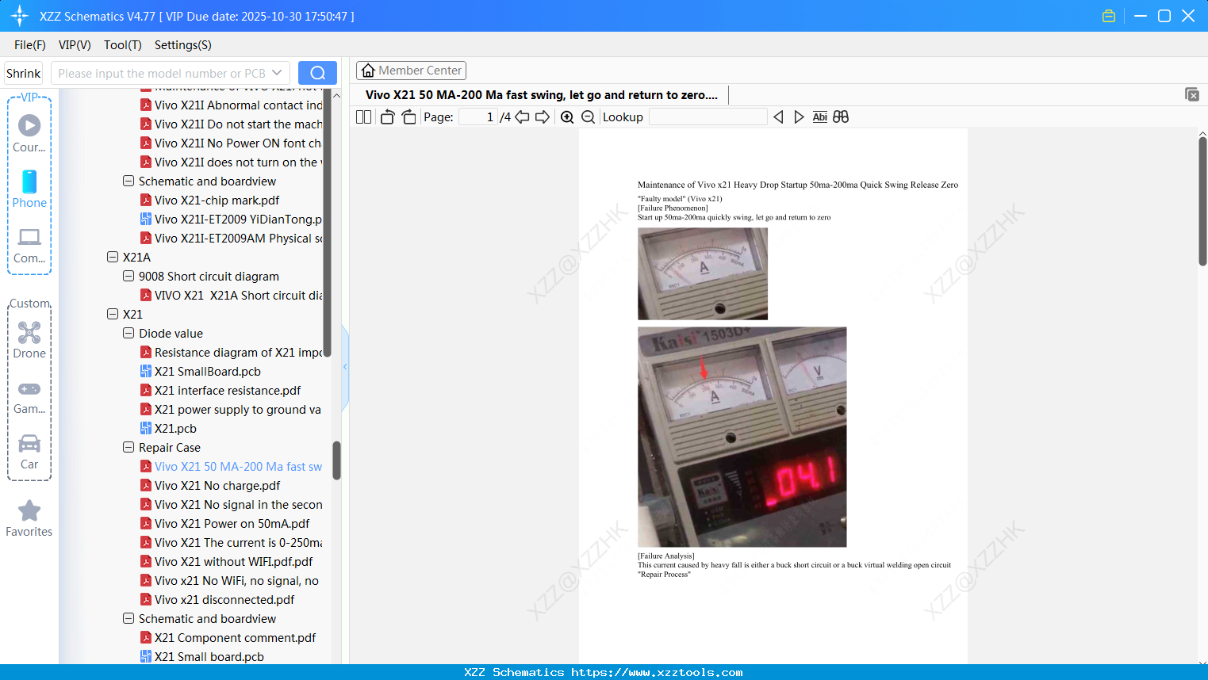Click the file tree scroll-up arrow
Screen dimensions: 1208x680
(x=336, y=95)
